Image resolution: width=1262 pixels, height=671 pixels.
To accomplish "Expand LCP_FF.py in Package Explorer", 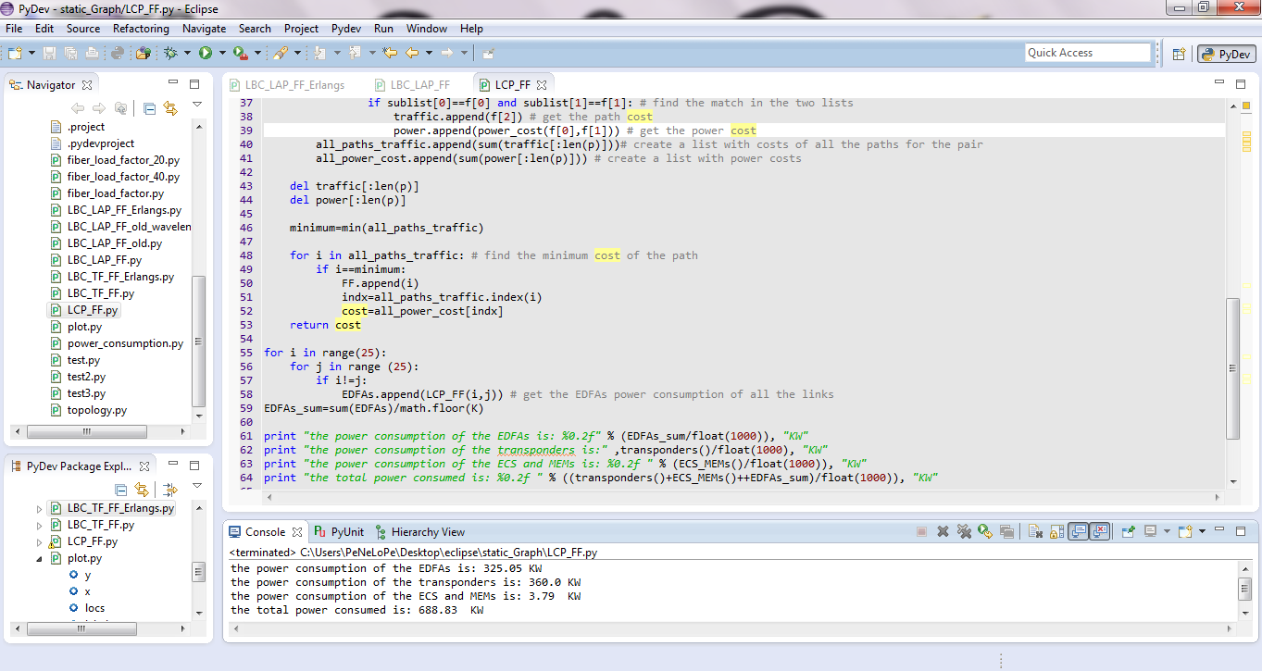I will 40,541.
